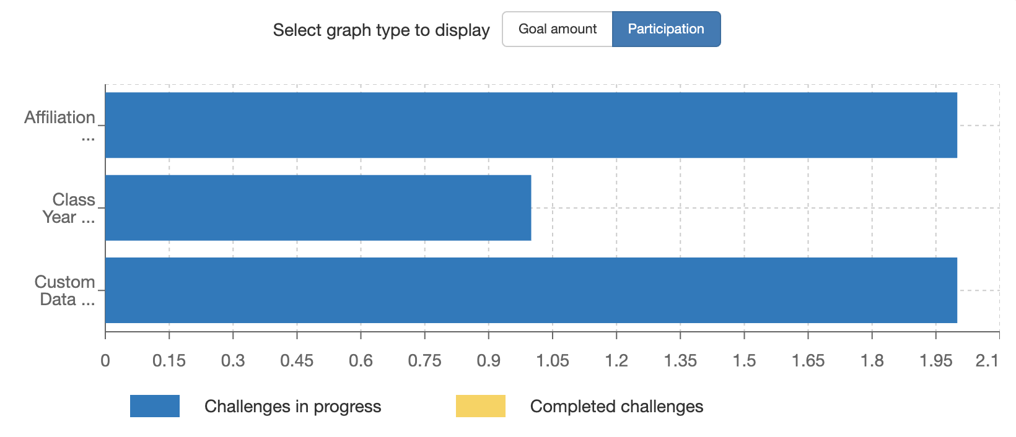
Task: Select the Custom Data bar
Action: coord(531,290)
